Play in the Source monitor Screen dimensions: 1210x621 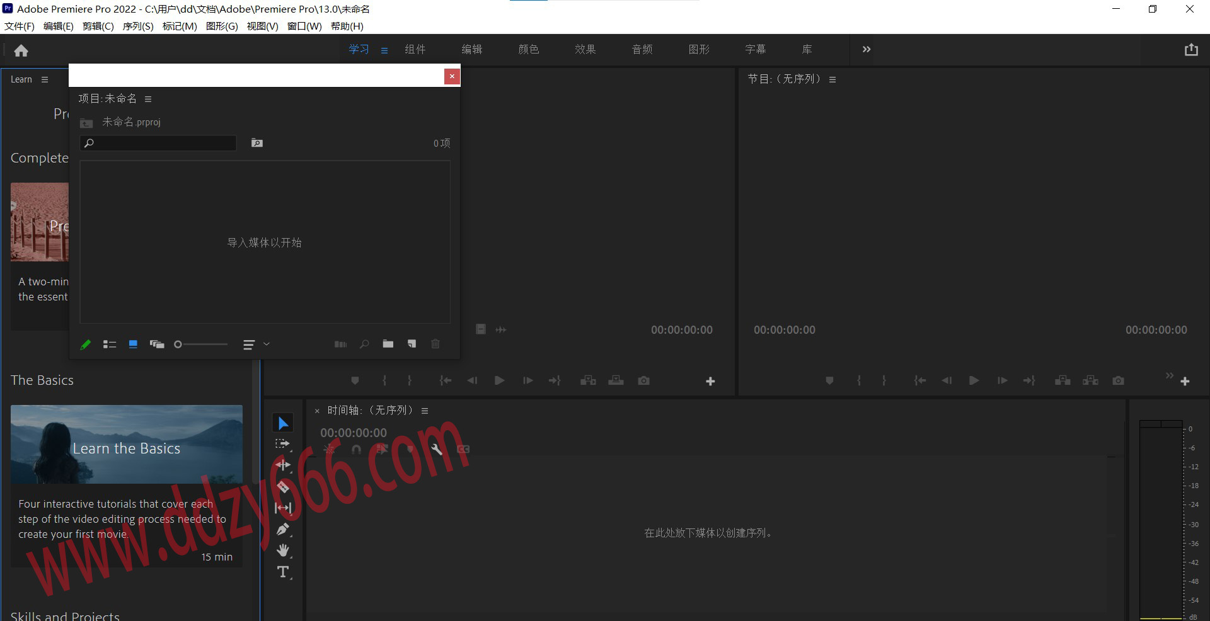(x=499, y=380)
